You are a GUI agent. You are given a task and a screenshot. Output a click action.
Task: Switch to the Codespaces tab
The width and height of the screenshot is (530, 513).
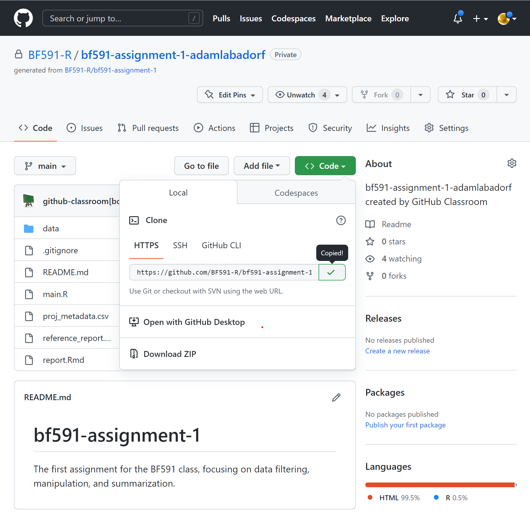(x=296, y=193)
